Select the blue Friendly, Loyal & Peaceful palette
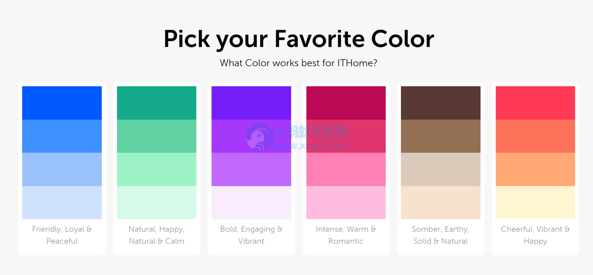 point(62,169)
